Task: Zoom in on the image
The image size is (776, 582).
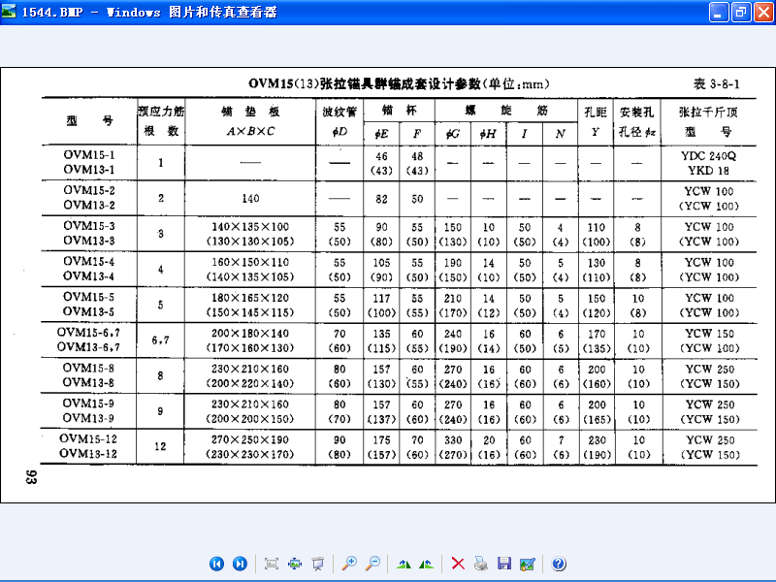Action: point(349,564)
